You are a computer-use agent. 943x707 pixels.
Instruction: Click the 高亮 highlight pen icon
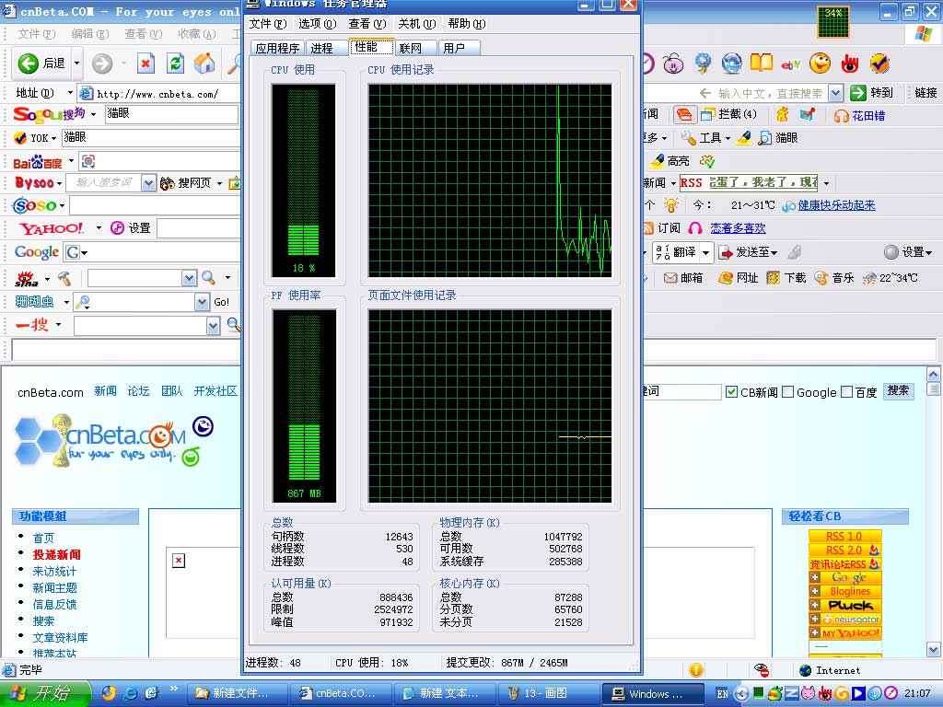pos(658,160)
